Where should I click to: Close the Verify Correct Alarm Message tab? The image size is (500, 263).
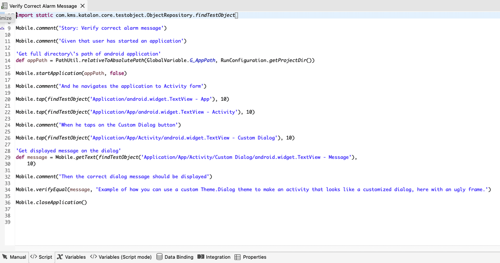pyautogui.click(x=83, y=6)
